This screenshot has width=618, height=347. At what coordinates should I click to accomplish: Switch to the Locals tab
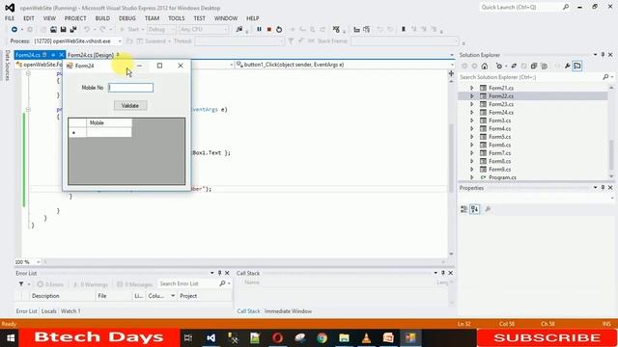(49, 311)
